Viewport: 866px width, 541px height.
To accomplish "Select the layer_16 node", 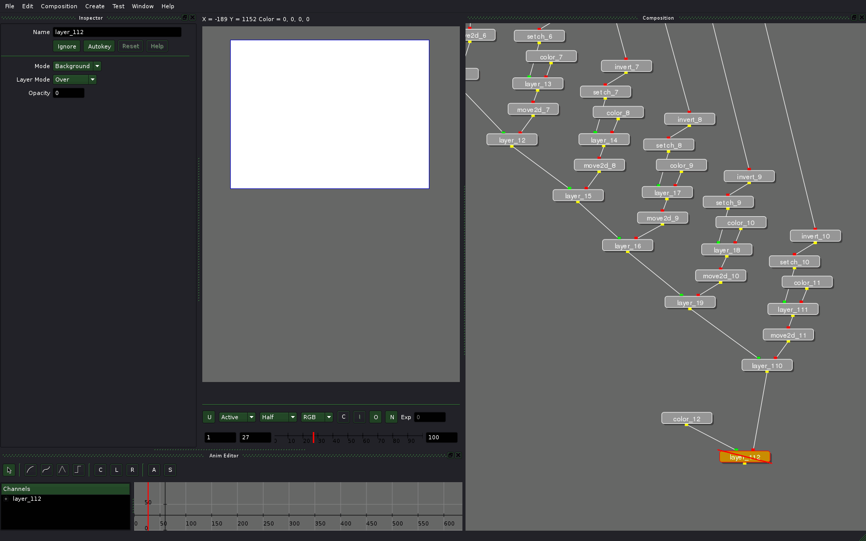I will (628, 246).
